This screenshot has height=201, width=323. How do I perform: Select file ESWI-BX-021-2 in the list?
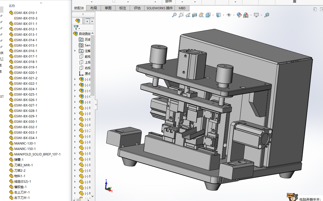point(26,78)
